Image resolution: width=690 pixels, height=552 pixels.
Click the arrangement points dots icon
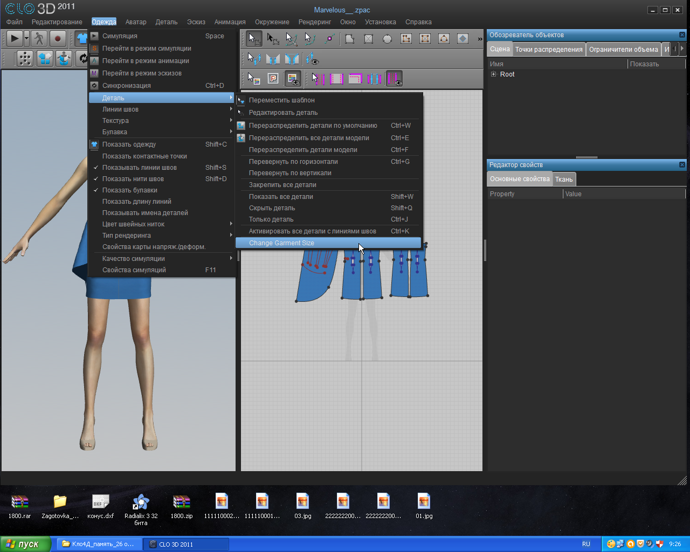(x=25, y=58)
